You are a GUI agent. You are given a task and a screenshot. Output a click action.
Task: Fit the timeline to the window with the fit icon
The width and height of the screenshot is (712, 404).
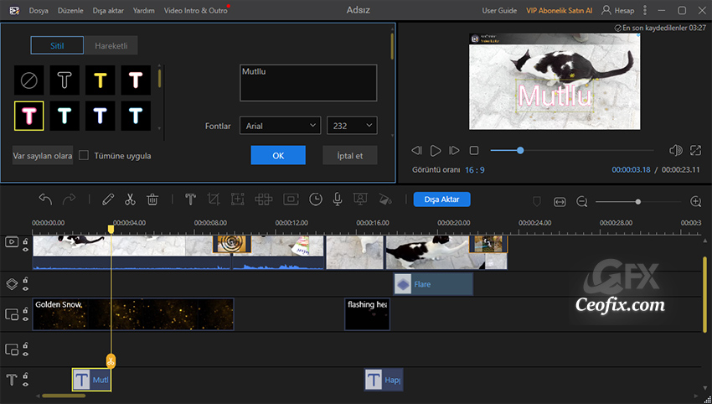coord(560,202)
